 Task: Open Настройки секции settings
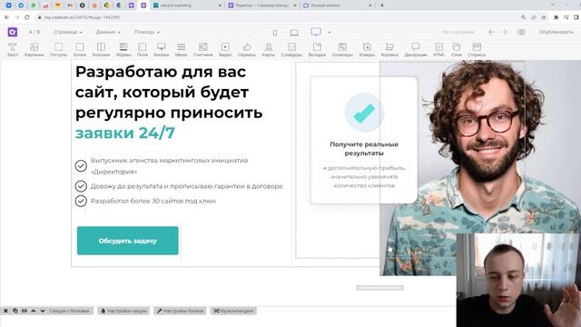[x=124, y=311]
